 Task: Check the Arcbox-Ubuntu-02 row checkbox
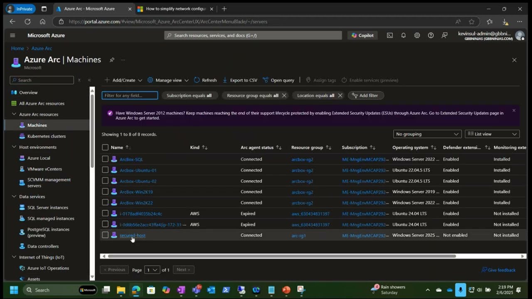(105, 181)
